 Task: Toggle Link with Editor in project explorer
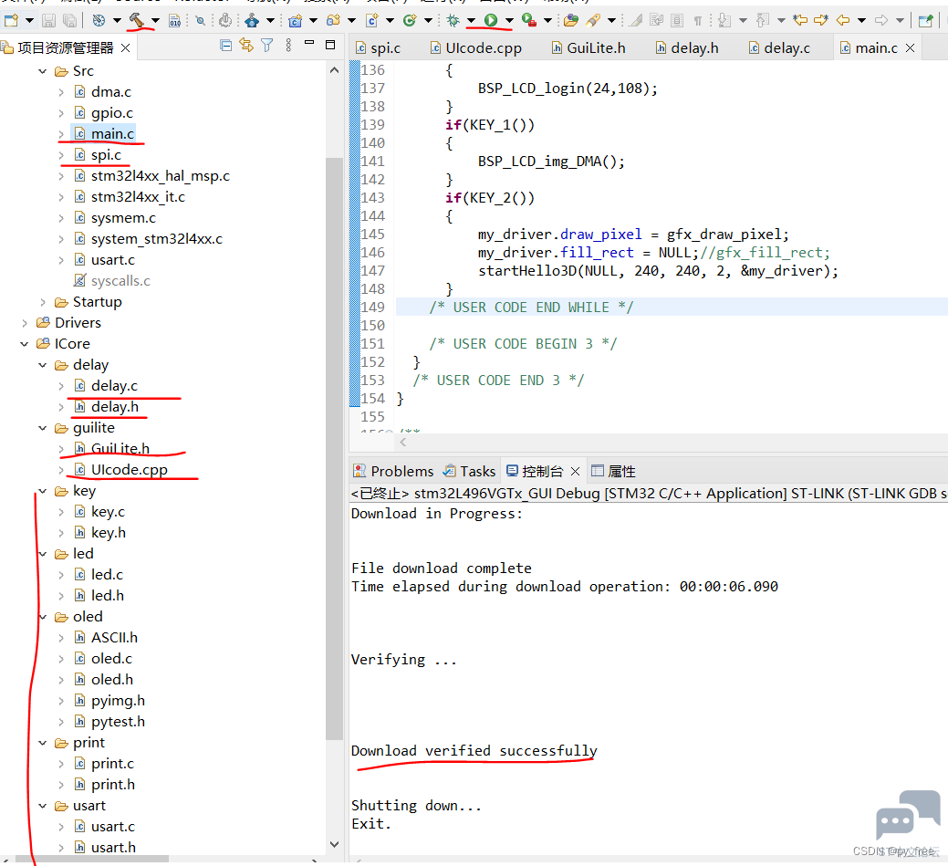246,46
